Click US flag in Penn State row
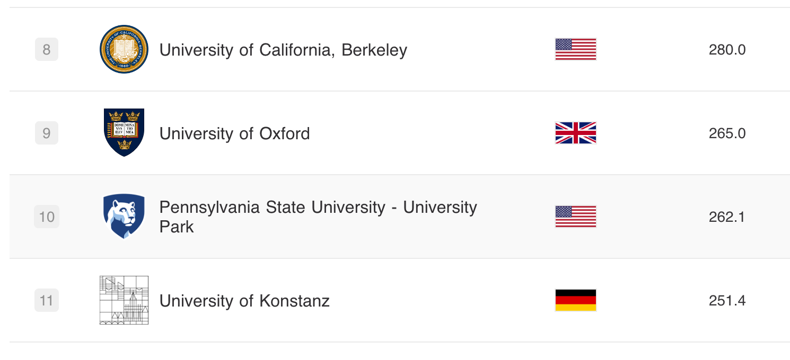Viewport: 790px width, 360px height. pyautogui.click(x=575, y=217)
